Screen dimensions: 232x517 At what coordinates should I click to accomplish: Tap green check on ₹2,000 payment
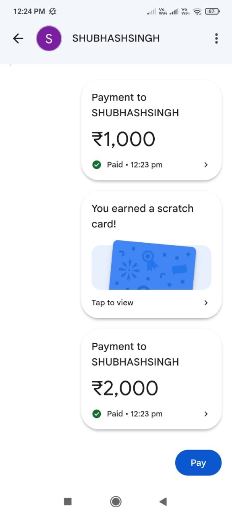97,414
